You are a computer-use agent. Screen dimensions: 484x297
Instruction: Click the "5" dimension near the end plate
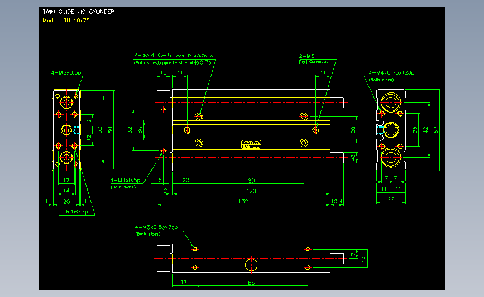(x=160, y=180)
